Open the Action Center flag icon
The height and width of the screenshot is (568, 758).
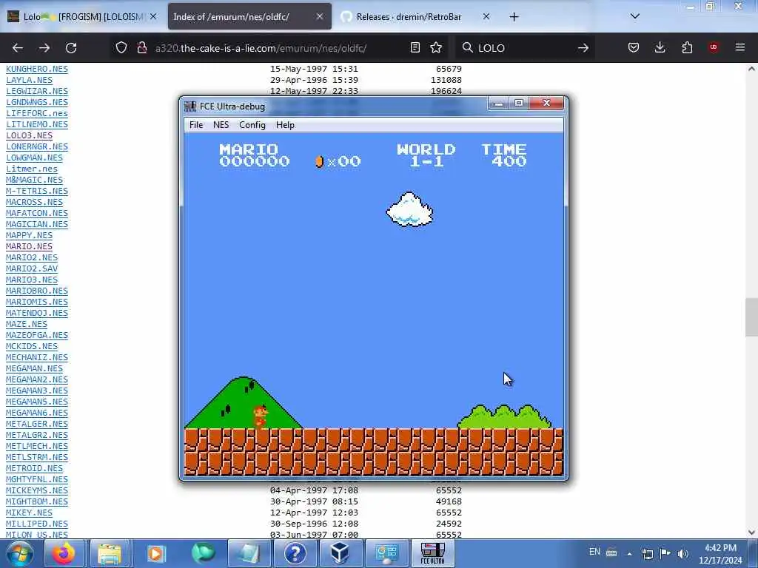pyautogui.click(x=665, y=553)
